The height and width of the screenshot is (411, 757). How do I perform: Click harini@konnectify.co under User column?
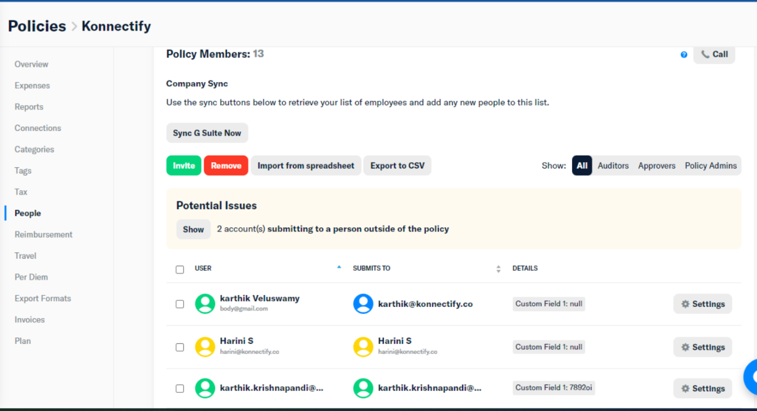pyautogui.click(x=249, y=352)
